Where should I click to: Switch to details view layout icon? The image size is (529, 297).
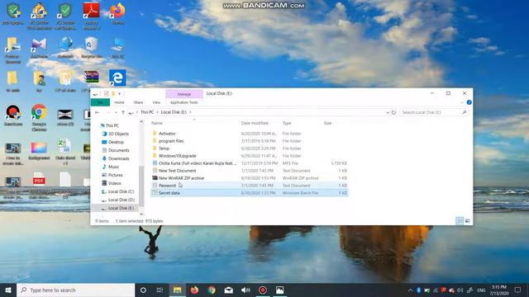click(460, 221)
